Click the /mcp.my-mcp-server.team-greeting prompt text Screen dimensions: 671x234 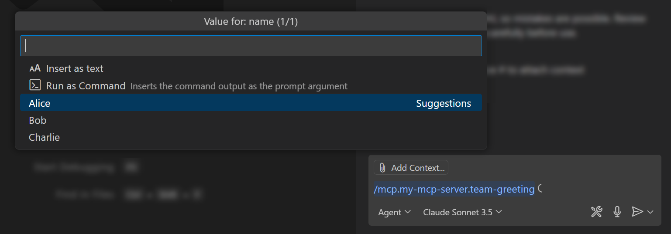pyautogui.click(x=454, y=189)
